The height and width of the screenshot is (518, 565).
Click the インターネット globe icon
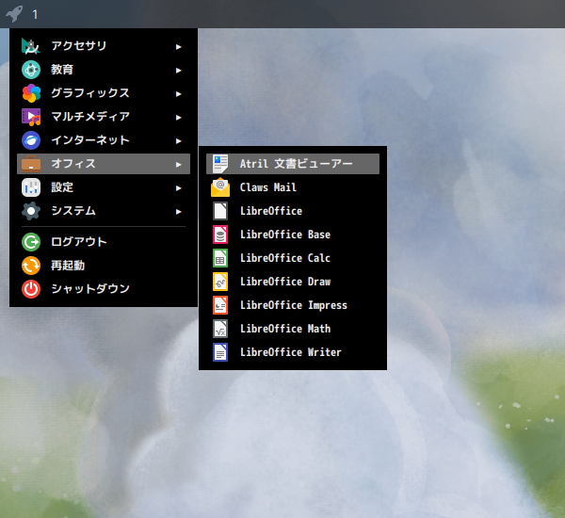coord(31,140)
